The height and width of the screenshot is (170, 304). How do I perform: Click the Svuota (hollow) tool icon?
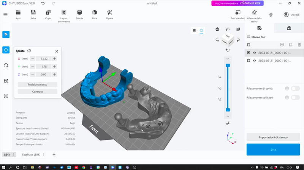(x=79, y=14)
